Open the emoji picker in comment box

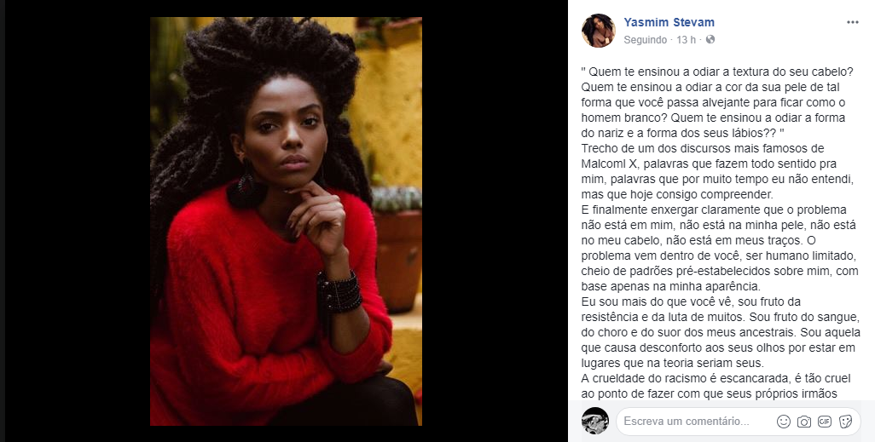pos(784,422)
